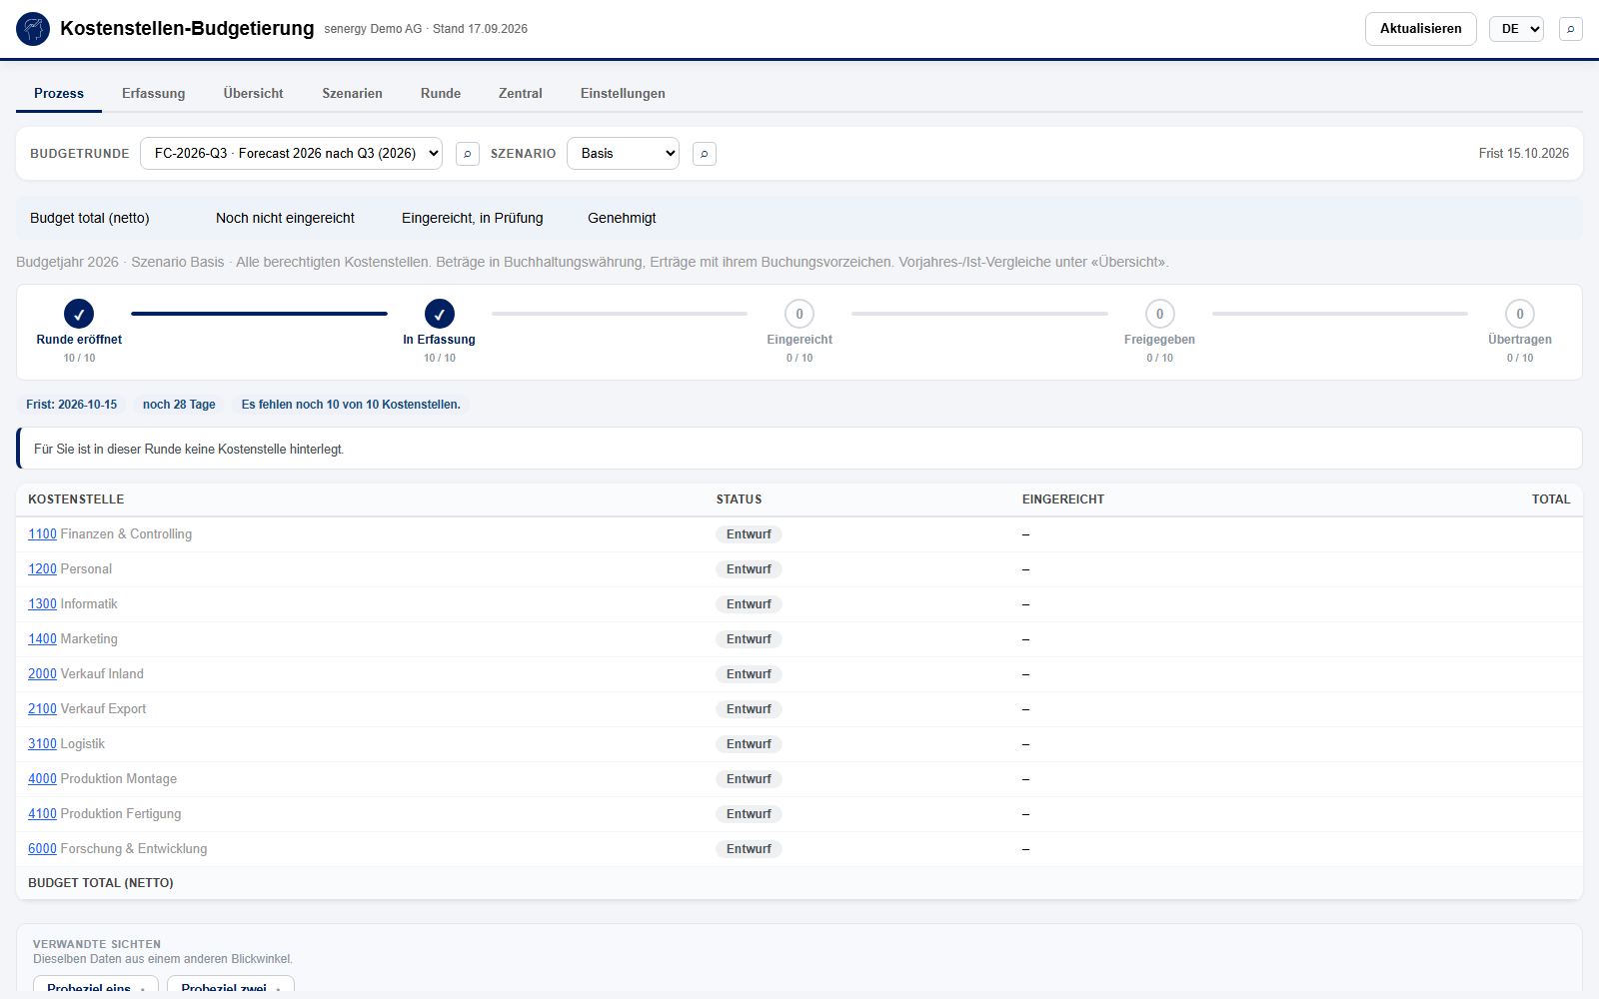This screenshot has height=999, width=1599.
Task: Click the Runde eröffnet checkmark step
Action: coord(79,314)
